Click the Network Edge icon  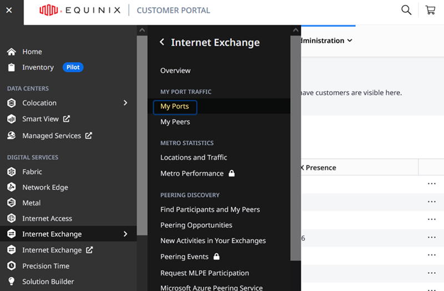[11, 187]
